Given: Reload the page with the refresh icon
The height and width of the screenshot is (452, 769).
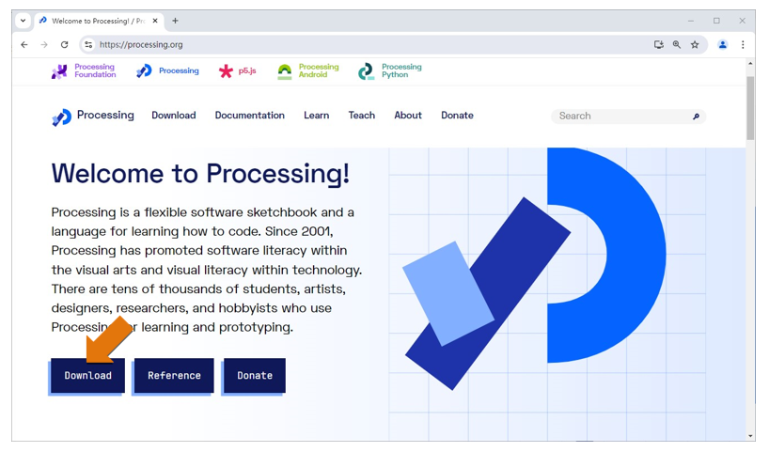Looking at the screenshot, I should pyautogui.click(x=64, y=44).
